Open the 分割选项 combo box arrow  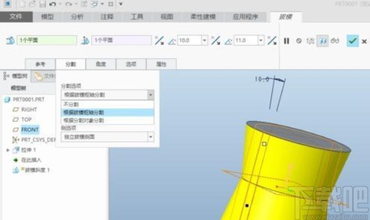(150, 95)
